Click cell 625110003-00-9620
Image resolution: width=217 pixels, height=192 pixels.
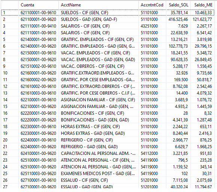pos(39,174)
